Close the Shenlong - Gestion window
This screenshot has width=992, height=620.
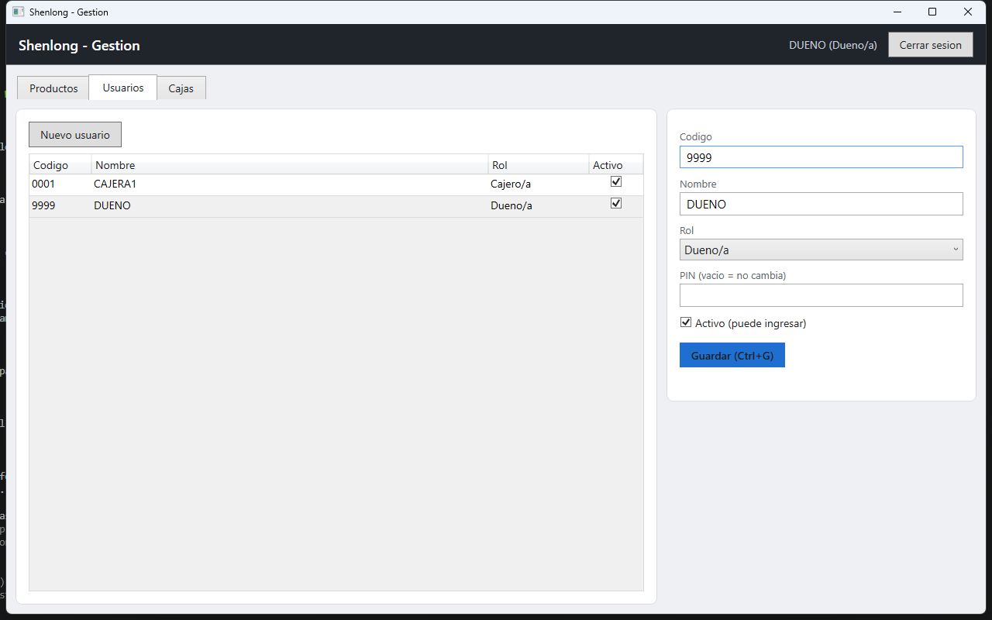tap(968, 12)
